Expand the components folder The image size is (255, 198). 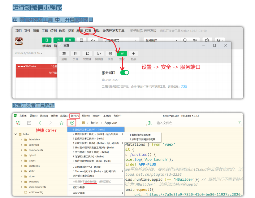click(21, 150)
